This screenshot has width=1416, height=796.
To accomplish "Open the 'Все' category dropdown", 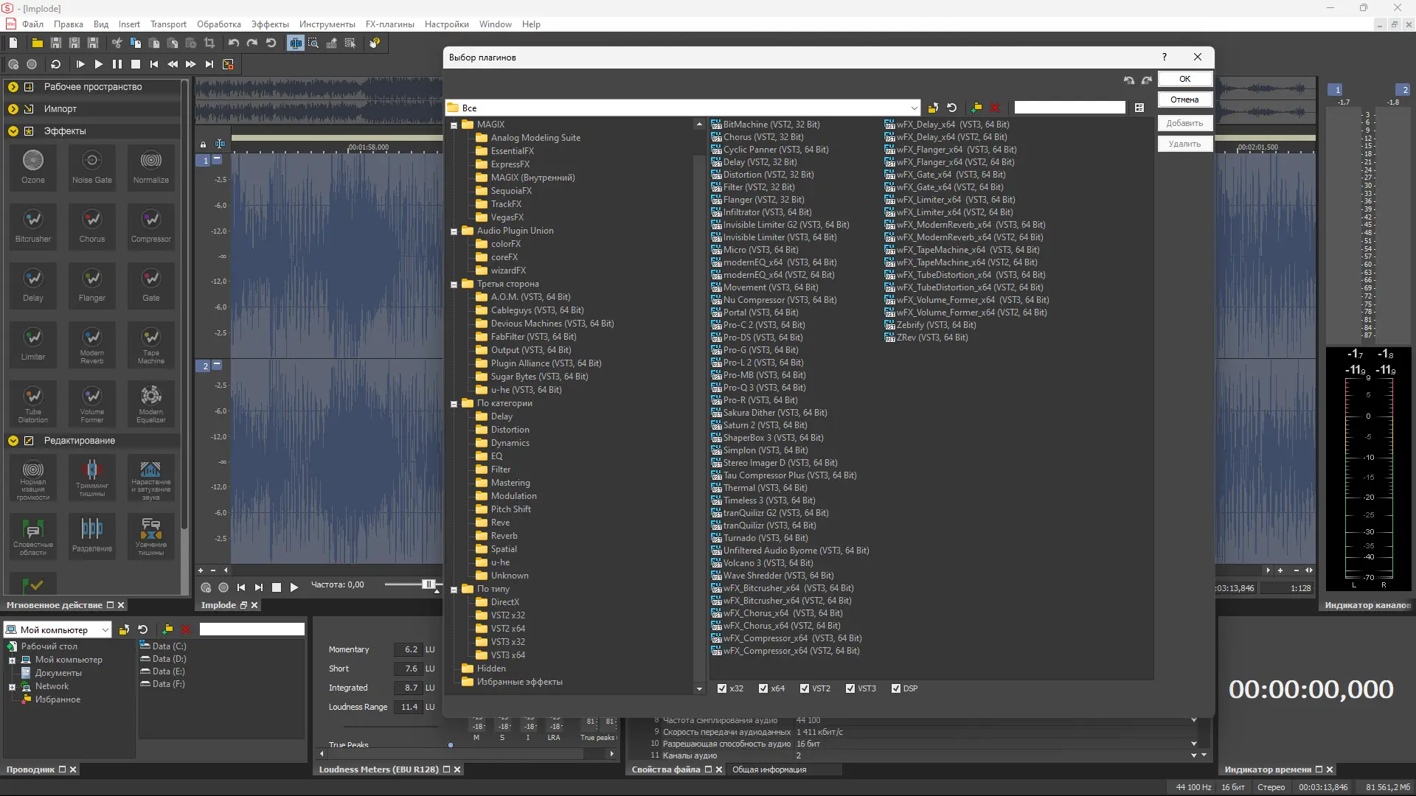I will click(x=914, y=108).
